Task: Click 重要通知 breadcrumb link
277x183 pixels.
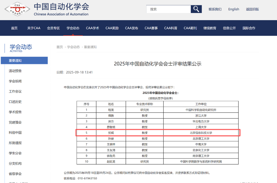Action: (90, 47)
